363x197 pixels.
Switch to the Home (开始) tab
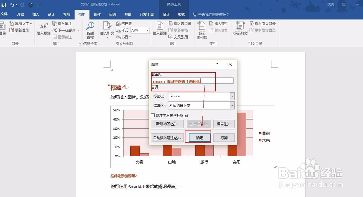(x=20, y=15)
